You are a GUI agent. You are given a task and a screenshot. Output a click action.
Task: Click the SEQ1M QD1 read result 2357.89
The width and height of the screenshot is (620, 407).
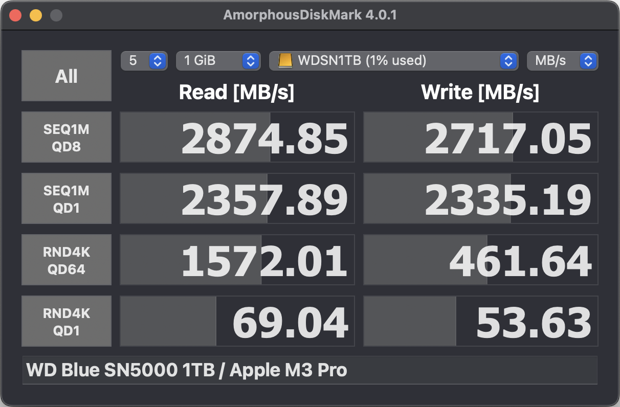pyautogui.click(x=237, y=198)
